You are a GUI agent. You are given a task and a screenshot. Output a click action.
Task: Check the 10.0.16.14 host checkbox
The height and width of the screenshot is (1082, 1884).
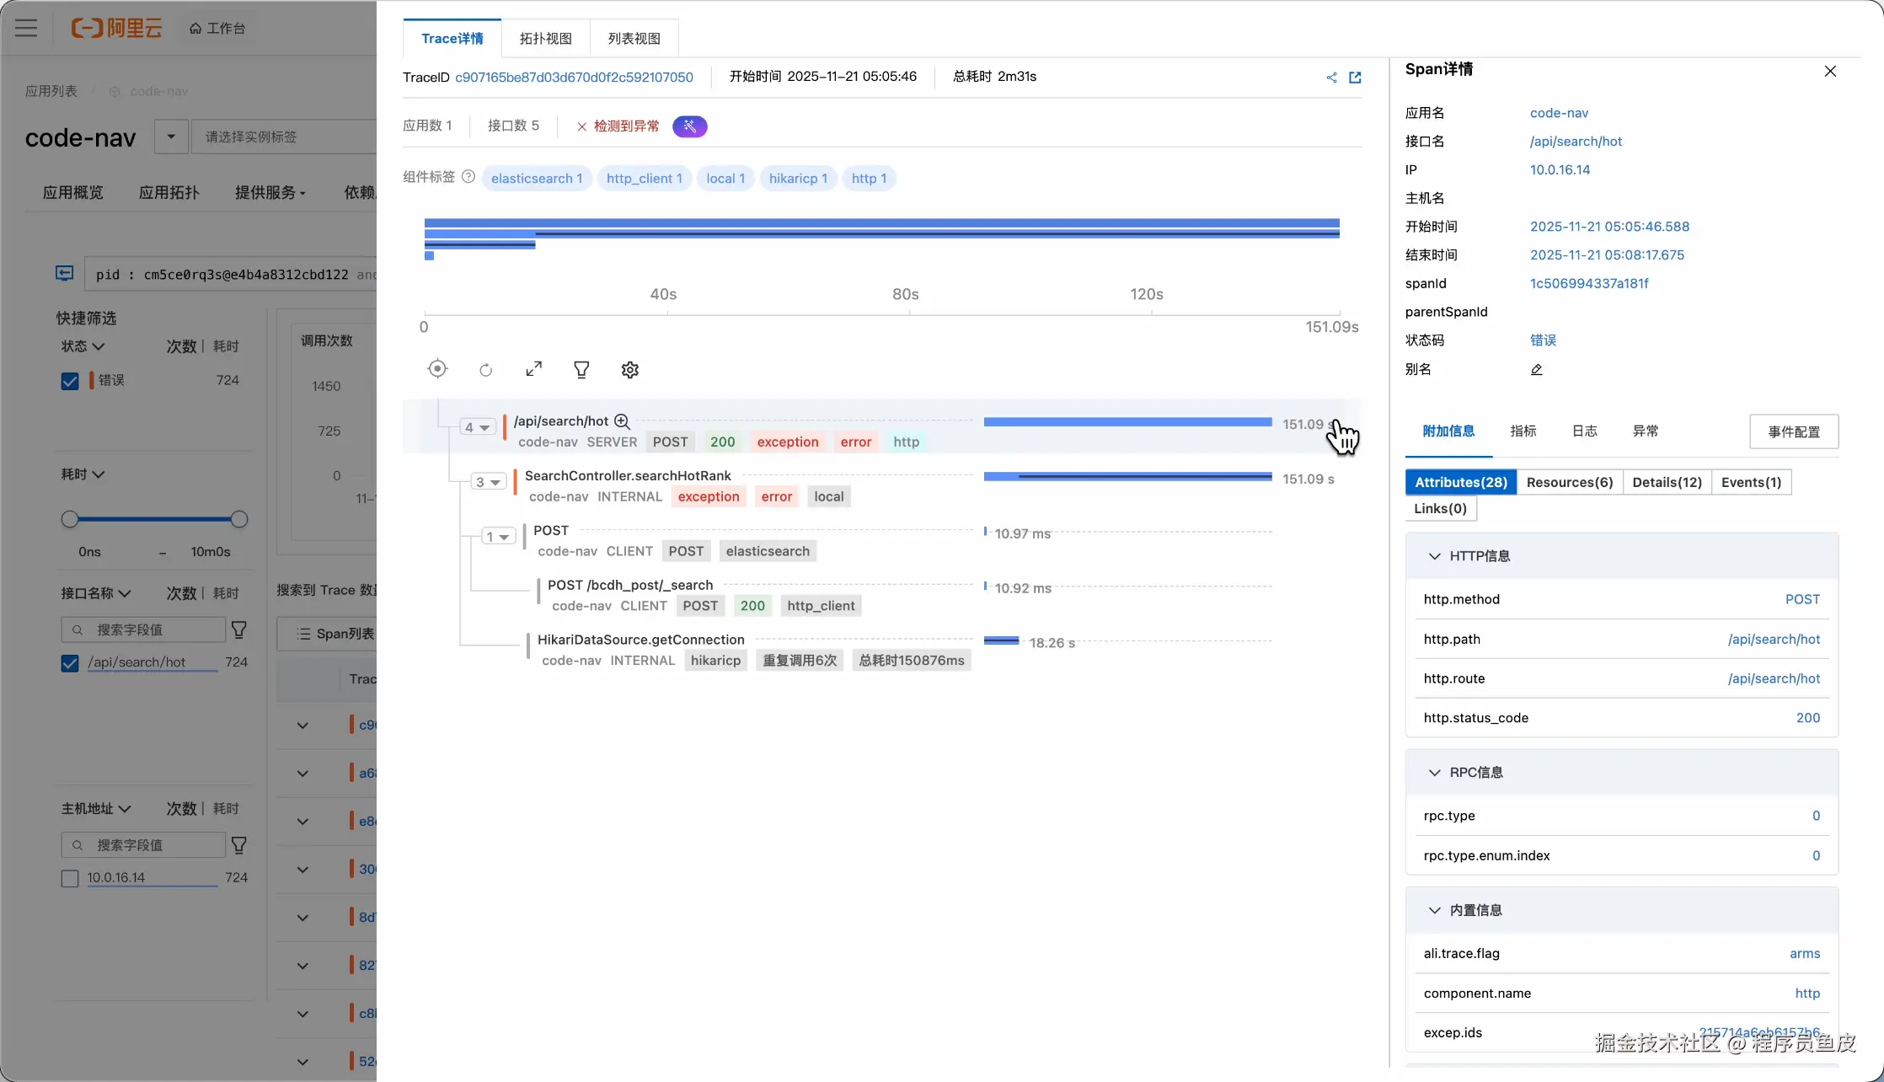click(x=70, y=878)
